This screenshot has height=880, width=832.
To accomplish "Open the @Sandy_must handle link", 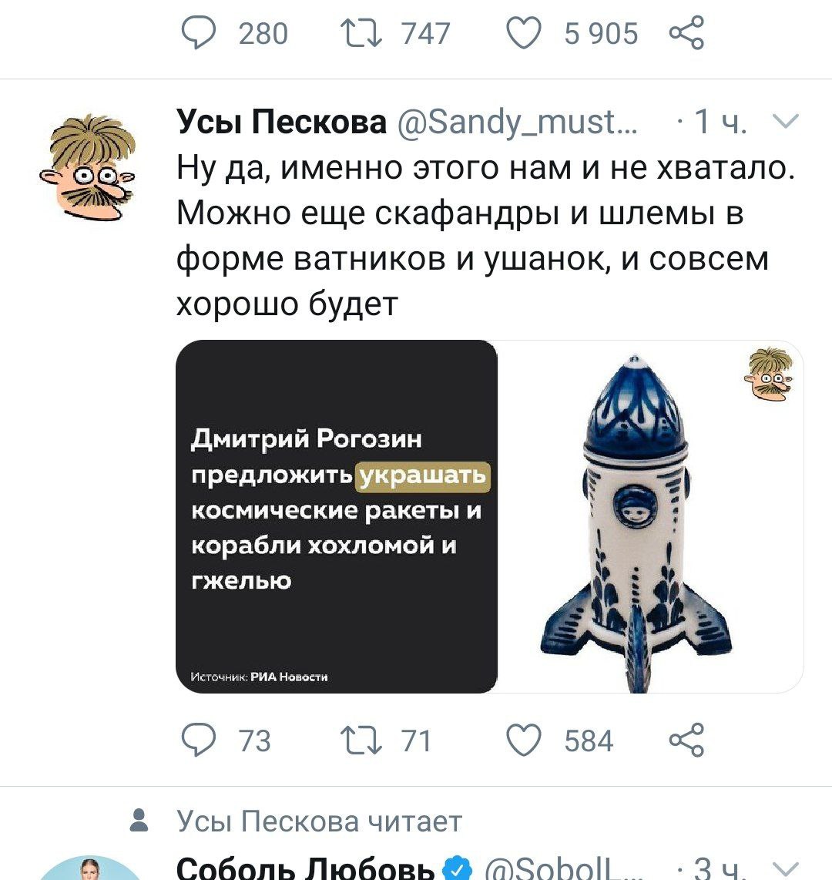I will pyautogui.click(x=517, y=121).
